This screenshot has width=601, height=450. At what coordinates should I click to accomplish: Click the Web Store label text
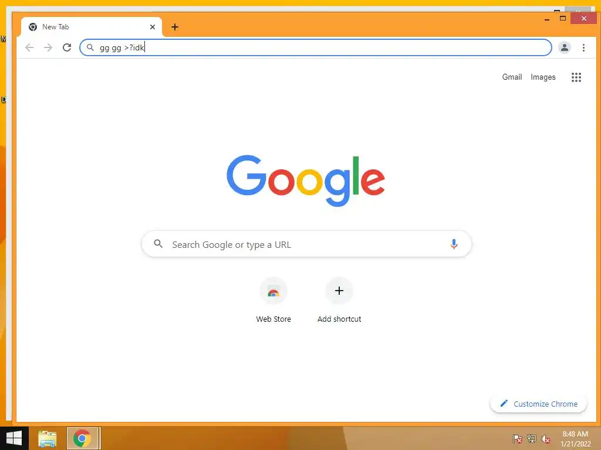point(274,319)
